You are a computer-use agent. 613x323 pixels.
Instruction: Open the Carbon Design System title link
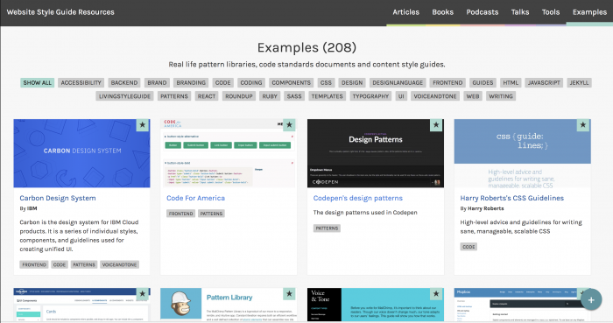(x=58, y=198)
